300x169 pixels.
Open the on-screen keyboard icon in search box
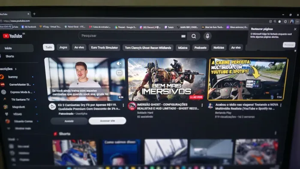click(183, 36)
